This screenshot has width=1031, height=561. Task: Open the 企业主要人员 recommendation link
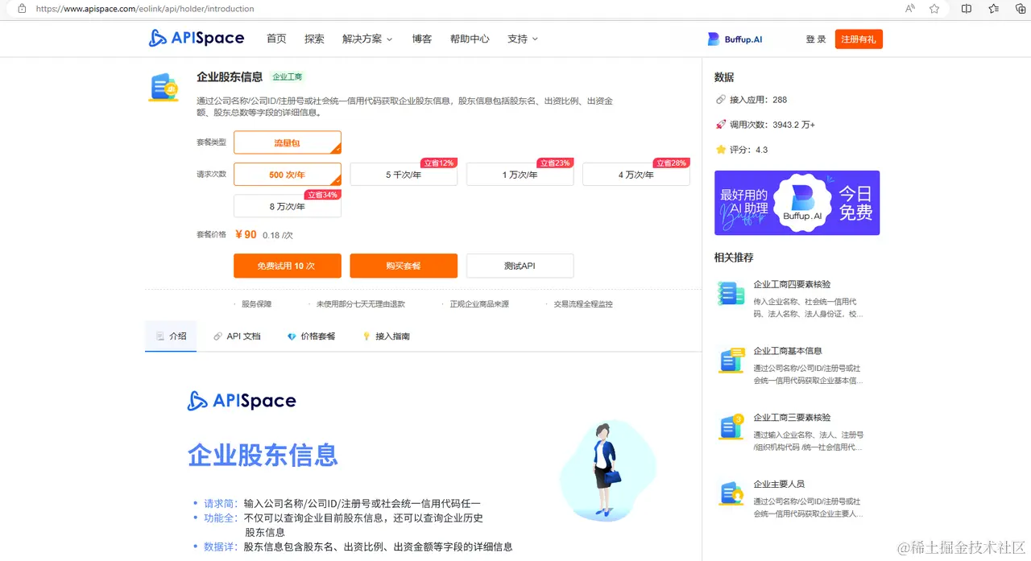[x=779, y=485]
